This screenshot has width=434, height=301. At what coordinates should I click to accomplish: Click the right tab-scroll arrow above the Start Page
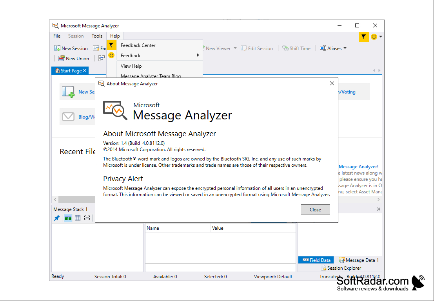click(379, 70)
